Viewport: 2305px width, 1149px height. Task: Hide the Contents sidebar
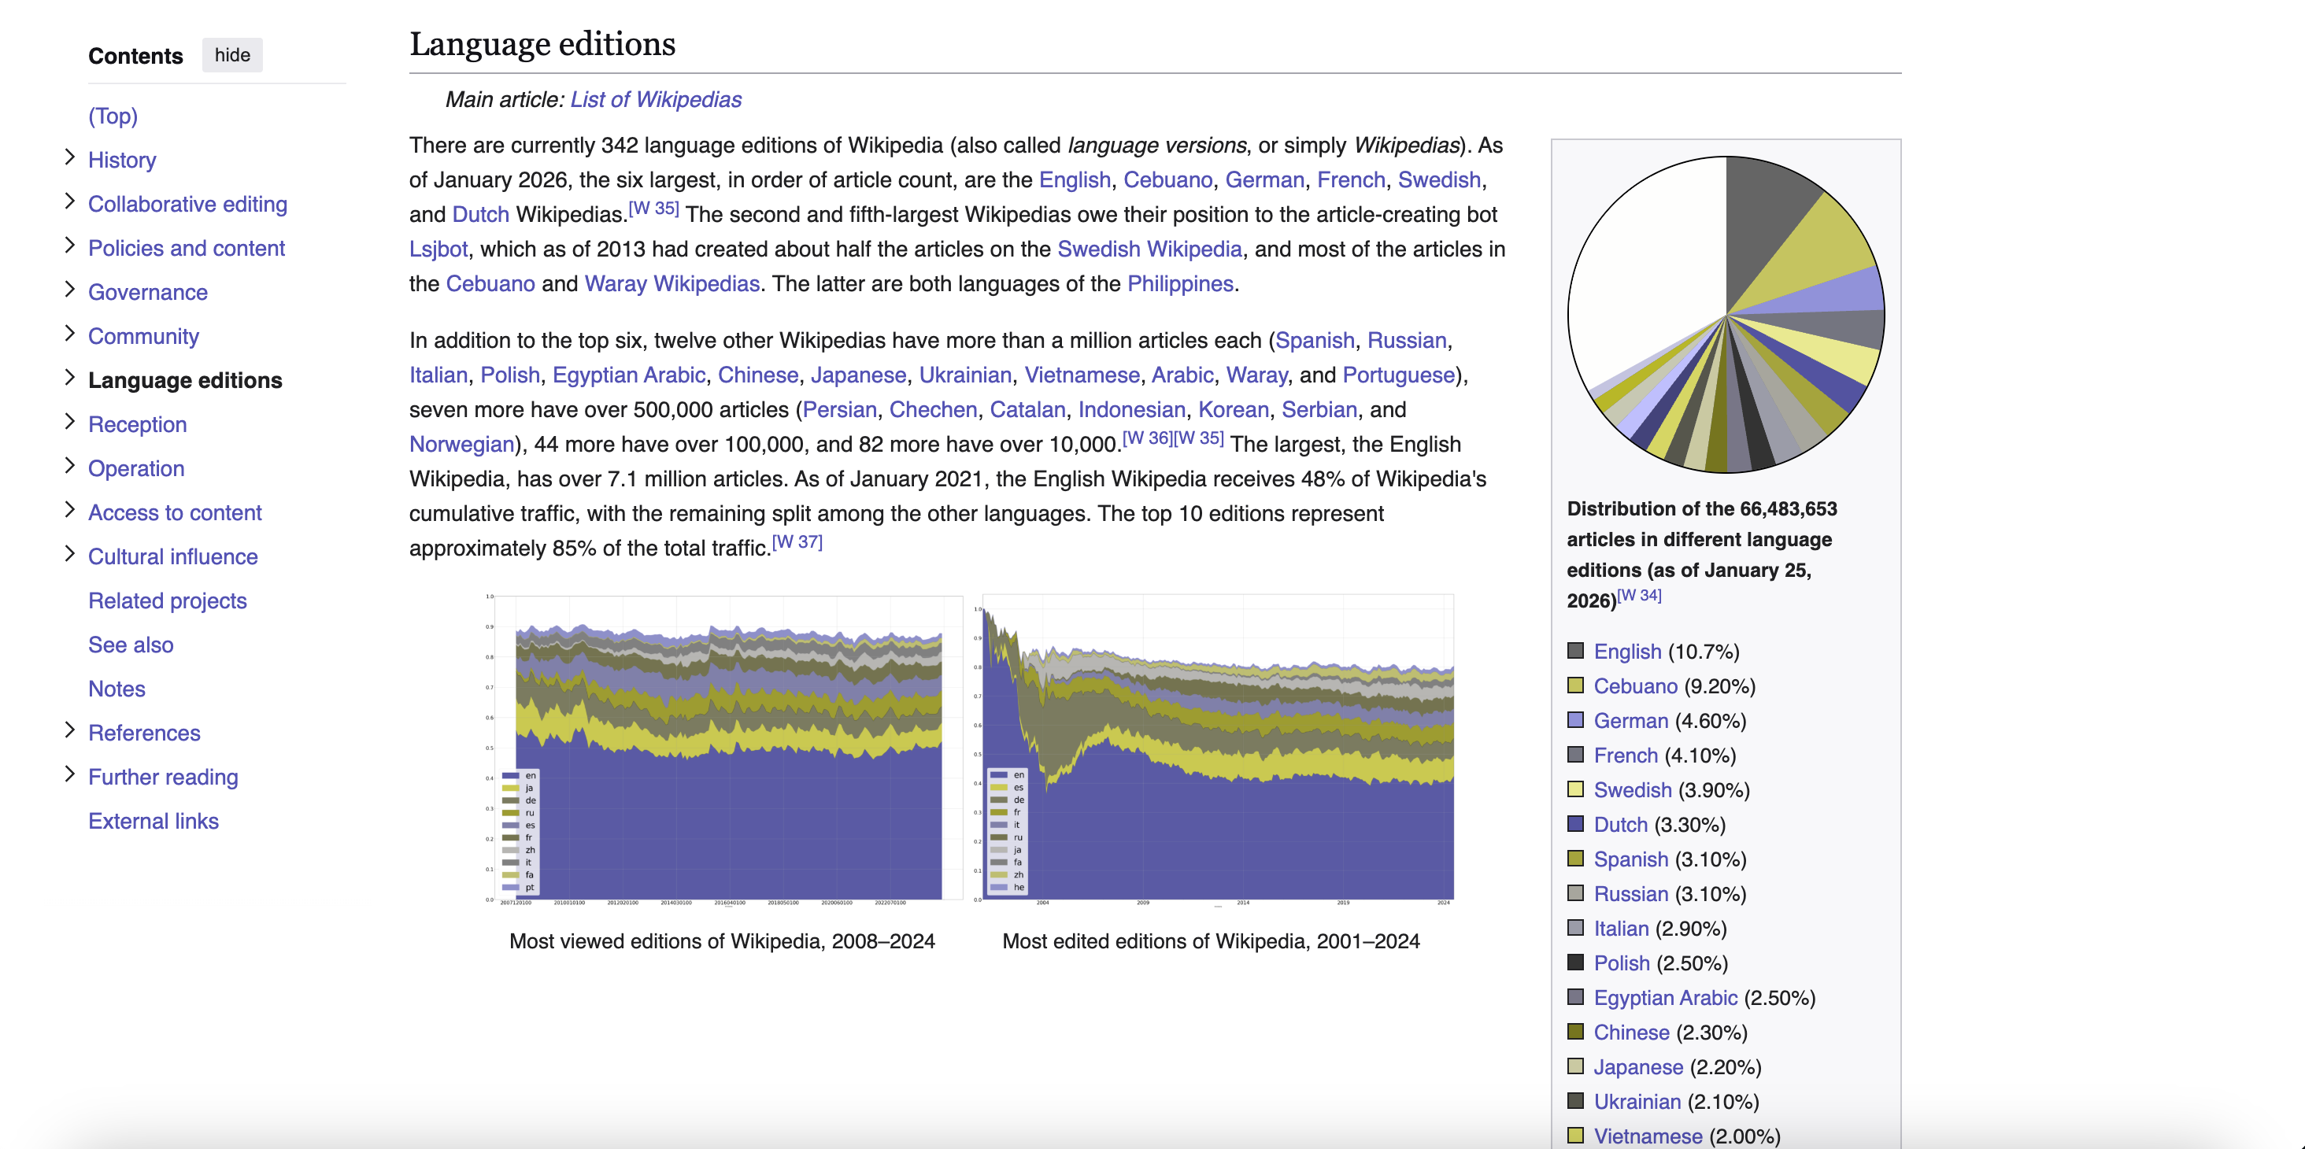point(231,55)
